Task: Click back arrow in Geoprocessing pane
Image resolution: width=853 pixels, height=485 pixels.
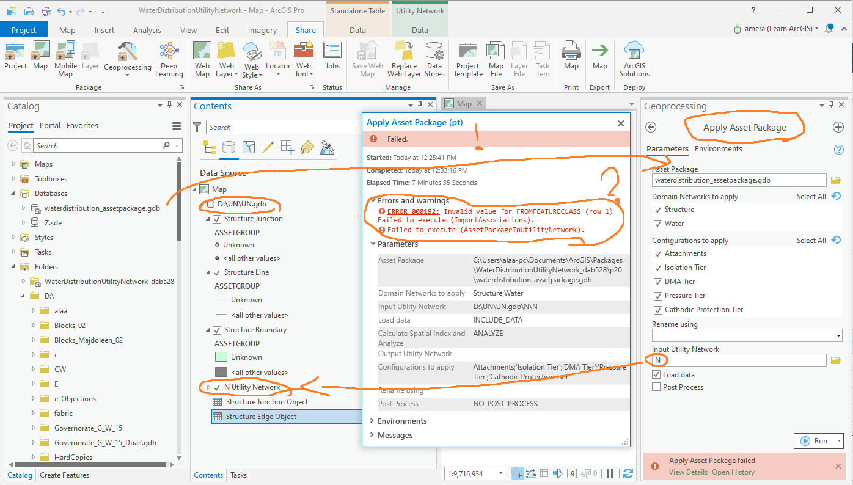Action: [x=651, y=127]
